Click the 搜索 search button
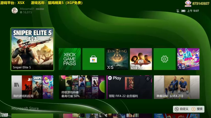 [x=197, y=109]
